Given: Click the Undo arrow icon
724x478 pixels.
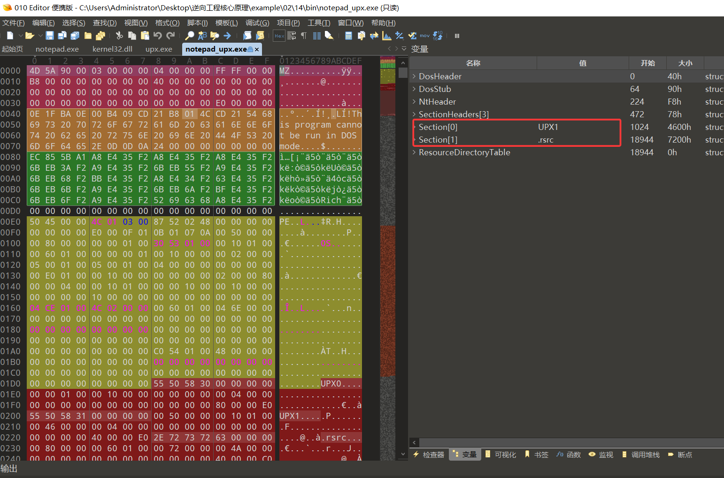Looking at the screenshot, I should tap(158, 36).
